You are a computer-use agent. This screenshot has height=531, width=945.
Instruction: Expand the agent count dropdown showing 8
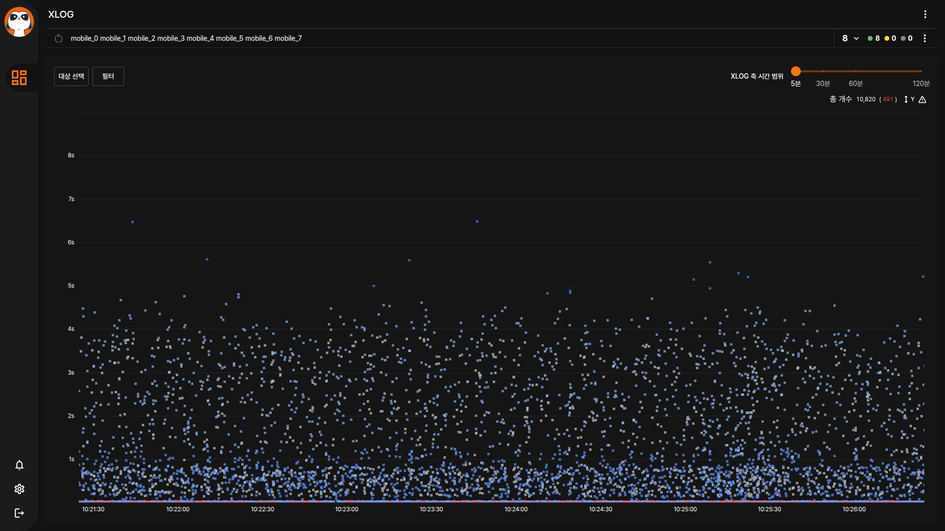850,38
